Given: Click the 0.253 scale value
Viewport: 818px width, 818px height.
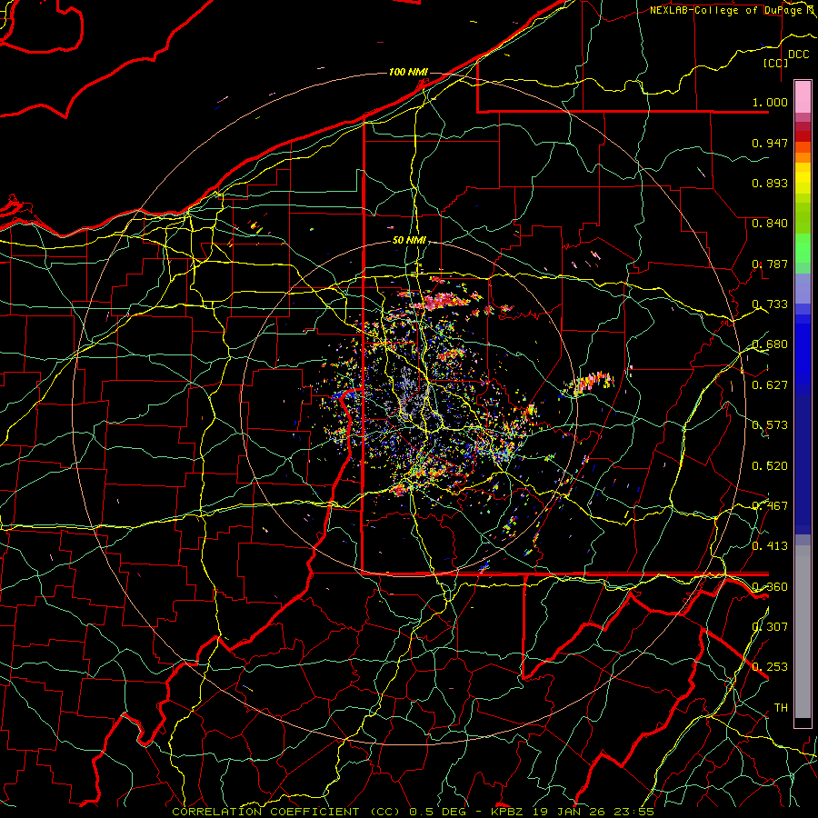Looking at the screenshot, I should [x=770, y=667].
